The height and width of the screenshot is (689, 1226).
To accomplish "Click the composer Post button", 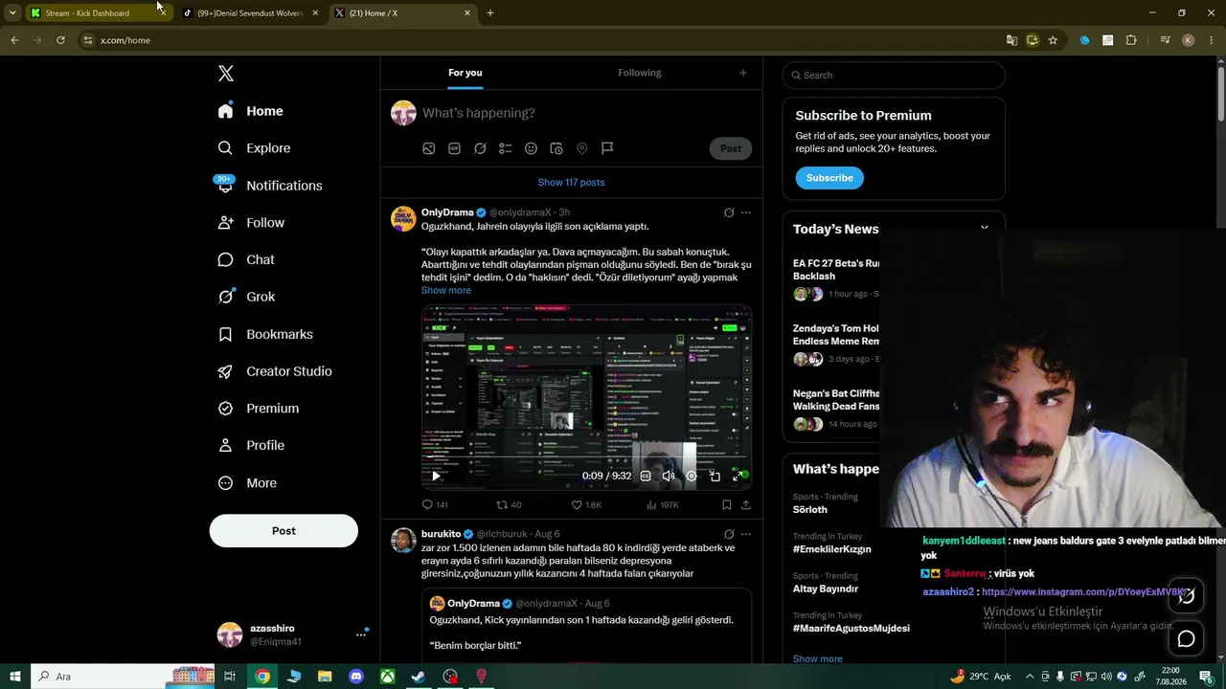I will click(x=731, y=148).
